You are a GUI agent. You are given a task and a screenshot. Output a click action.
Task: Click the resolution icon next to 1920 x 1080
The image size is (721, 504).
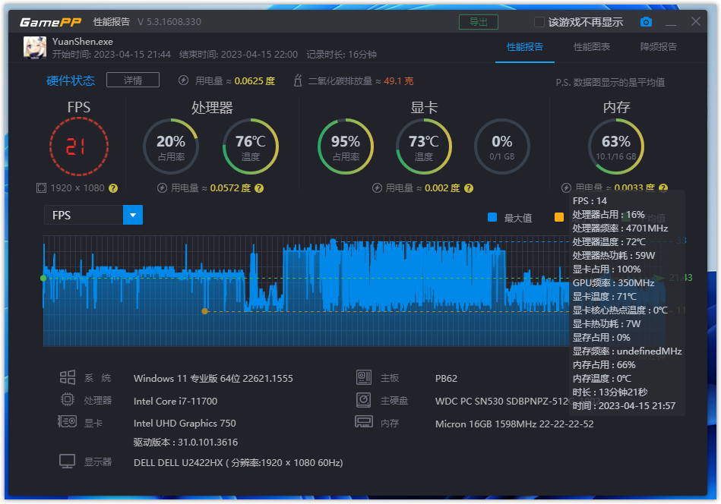(x=41, y=188)
